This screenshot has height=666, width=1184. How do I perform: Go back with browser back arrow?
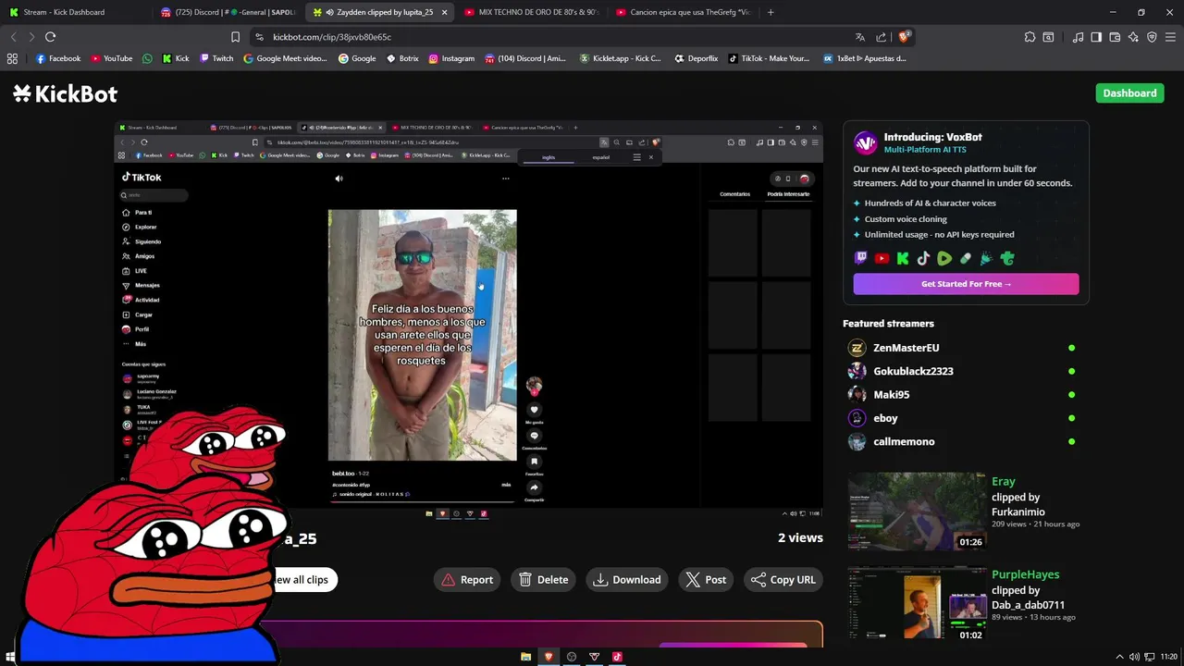(13, 37)
